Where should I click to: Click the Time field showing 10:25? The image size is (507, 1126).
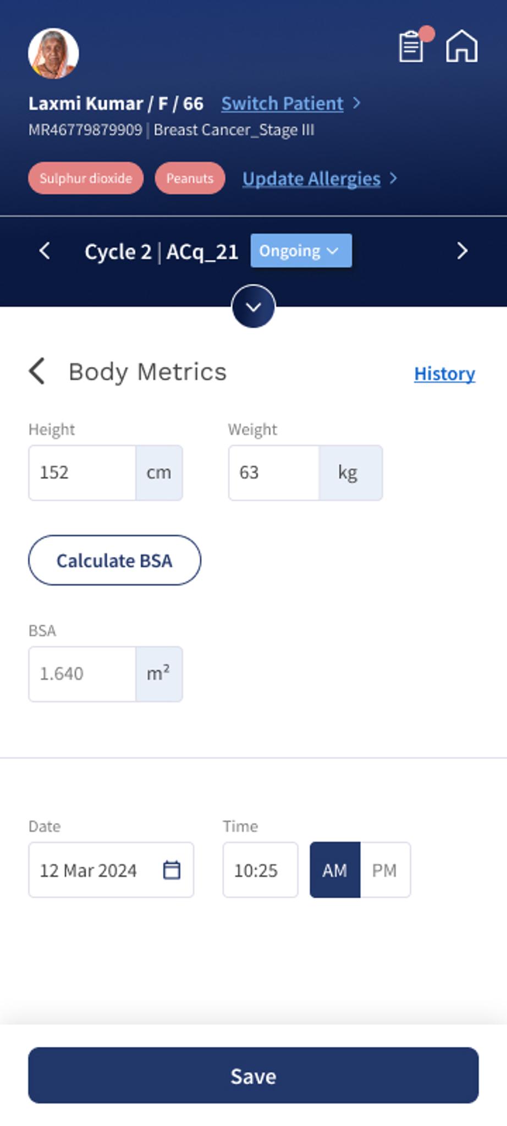(x=260, y=870)
